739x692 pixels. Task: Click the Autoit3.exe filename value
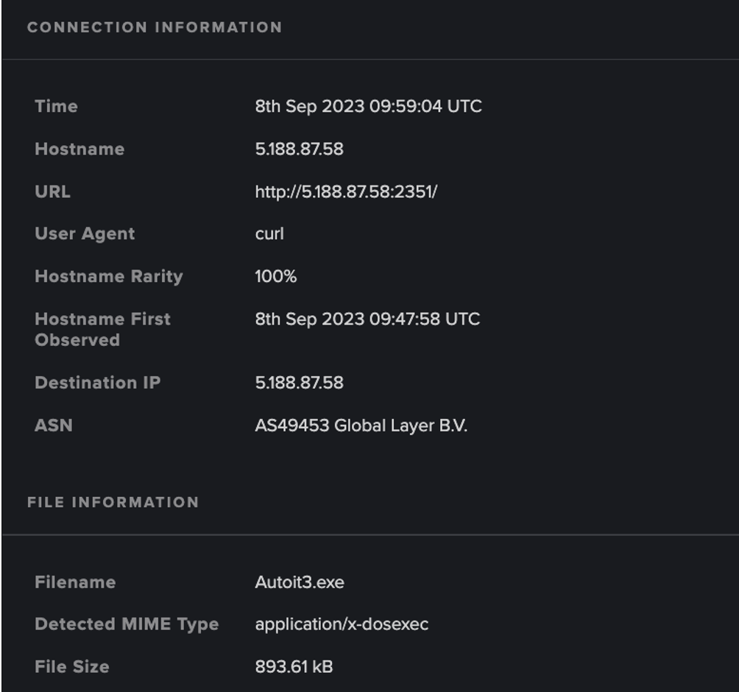pos(300,582)
